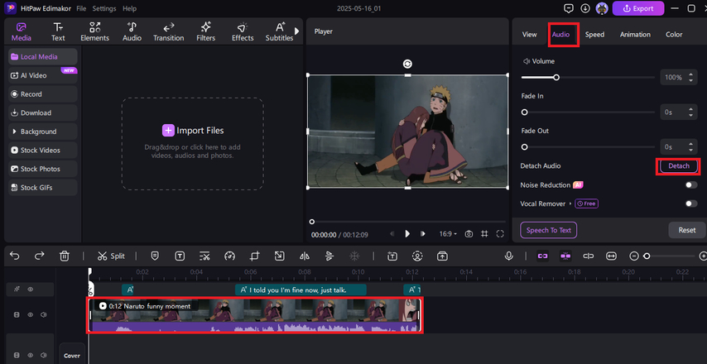Open the Stock Videos library
The height and width of the screenshot is (364, 707).
tap(40, 151)
